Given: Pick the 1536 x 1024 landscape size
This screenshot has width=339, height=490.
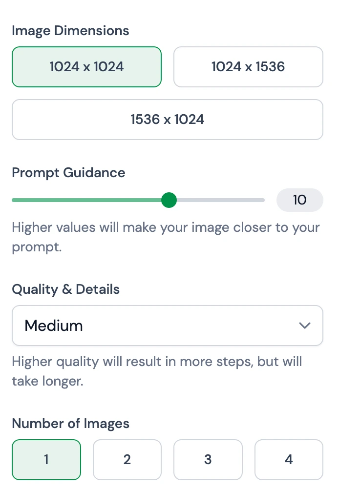Looking at the screenshot, I should tap(167, 120).
